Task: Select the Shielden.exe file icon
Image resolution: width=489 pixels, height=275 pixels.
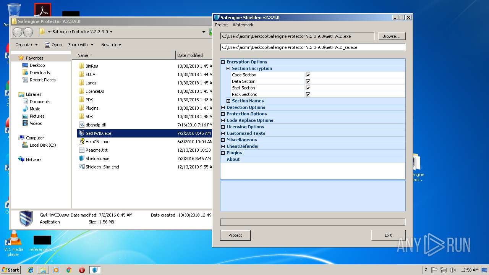Action: 81,159
